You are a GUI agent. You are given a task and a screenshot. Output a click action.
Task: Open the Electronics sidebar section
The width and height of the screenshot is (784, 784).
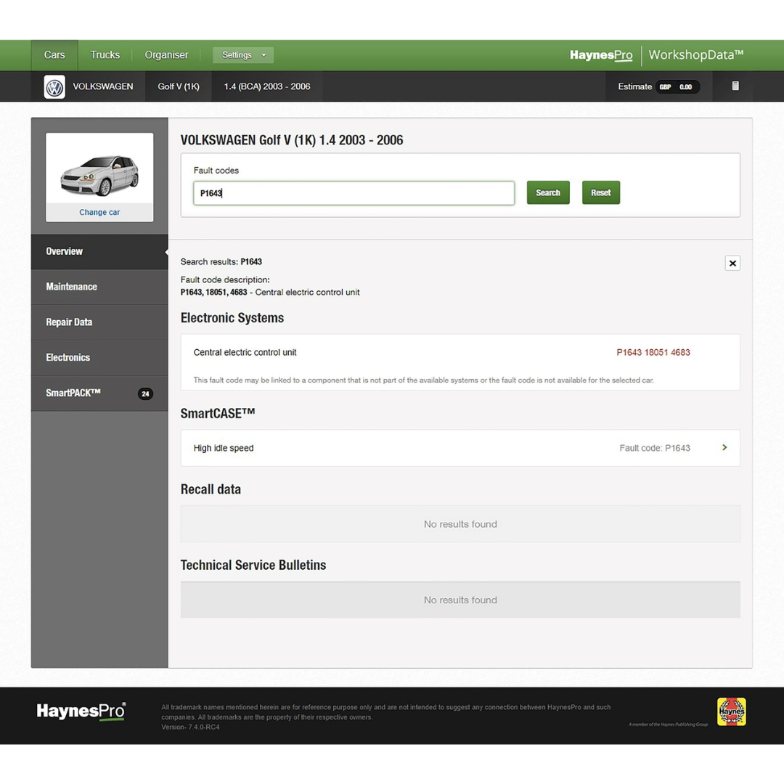tap(99, 358)
